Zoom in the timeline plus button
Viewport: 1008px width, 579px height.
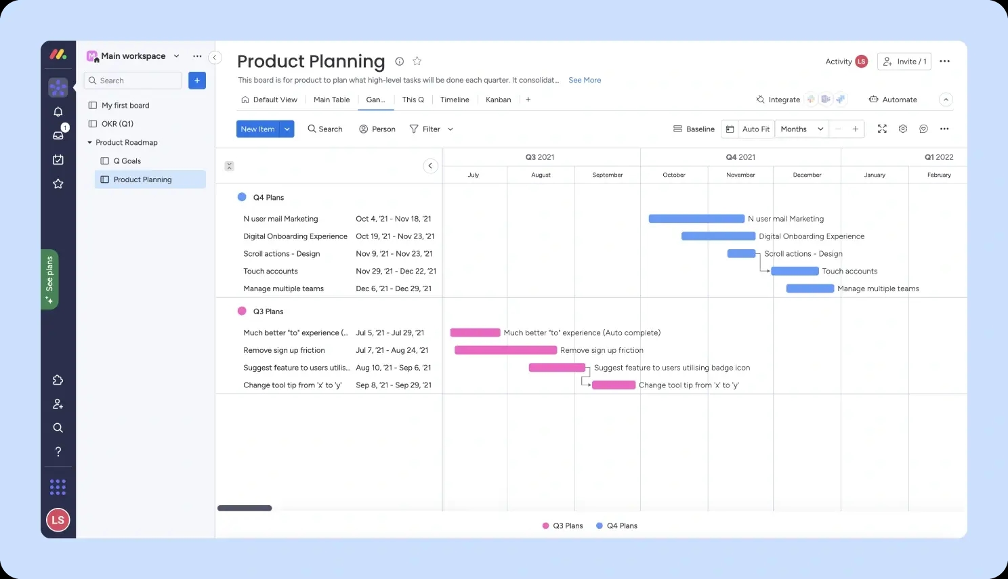856,129
